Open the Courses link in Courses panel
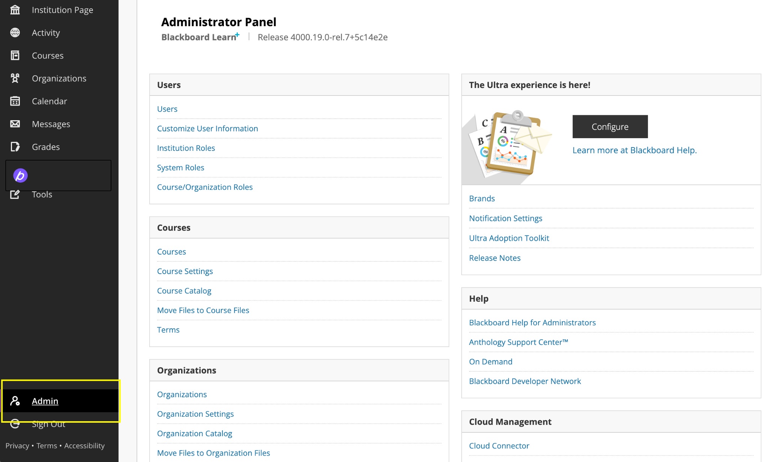Image resolution: width=768 pixels, height=462 pixels. point(171,252)
